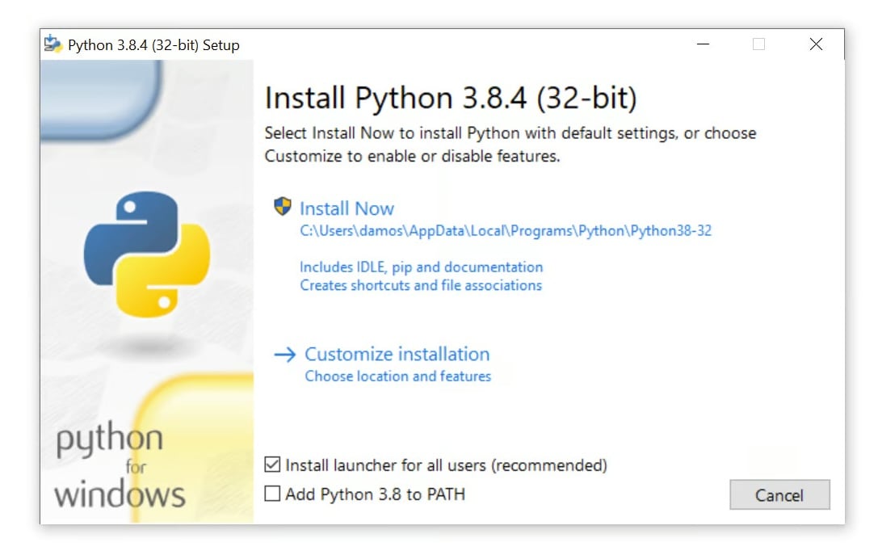Click the arrow icon beside Customize installation
Viewport: 878px width, 555px height.
pos(284,355)
